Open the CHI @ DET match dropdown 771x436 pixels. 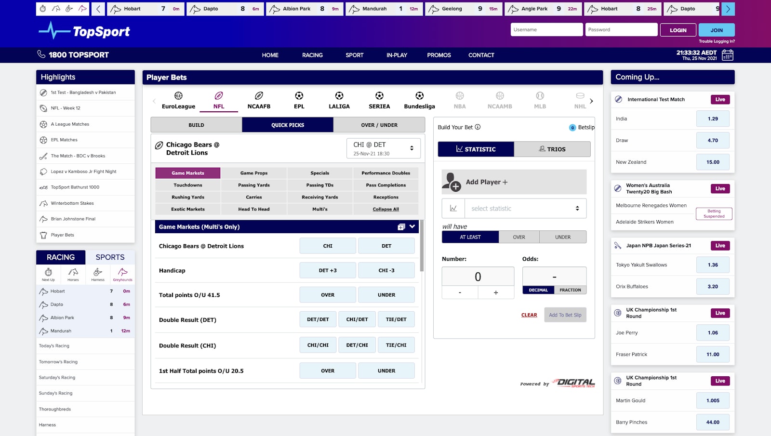coord(383,148)
